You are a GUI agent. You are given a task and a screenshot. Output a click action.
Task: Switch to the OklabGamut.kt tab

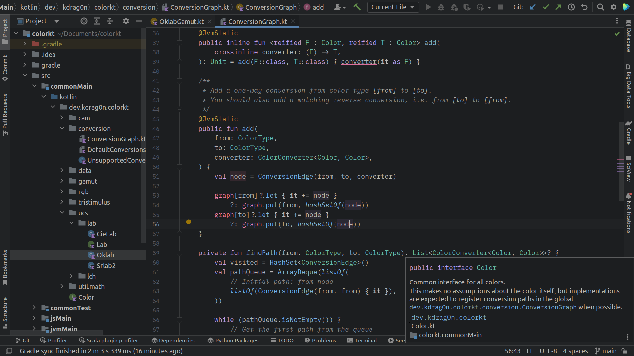pos(181,22)
